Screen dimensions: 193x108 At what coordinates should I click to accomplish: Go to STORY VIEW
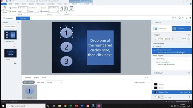coord(8,18)
